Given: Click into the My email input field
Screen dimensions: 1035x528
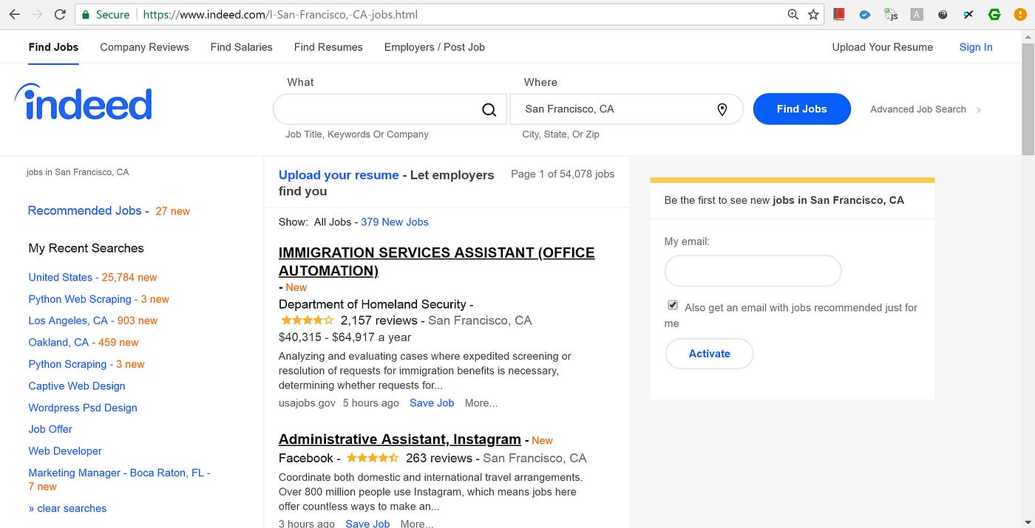Looking at the screenshot, I should pos(753,271).
